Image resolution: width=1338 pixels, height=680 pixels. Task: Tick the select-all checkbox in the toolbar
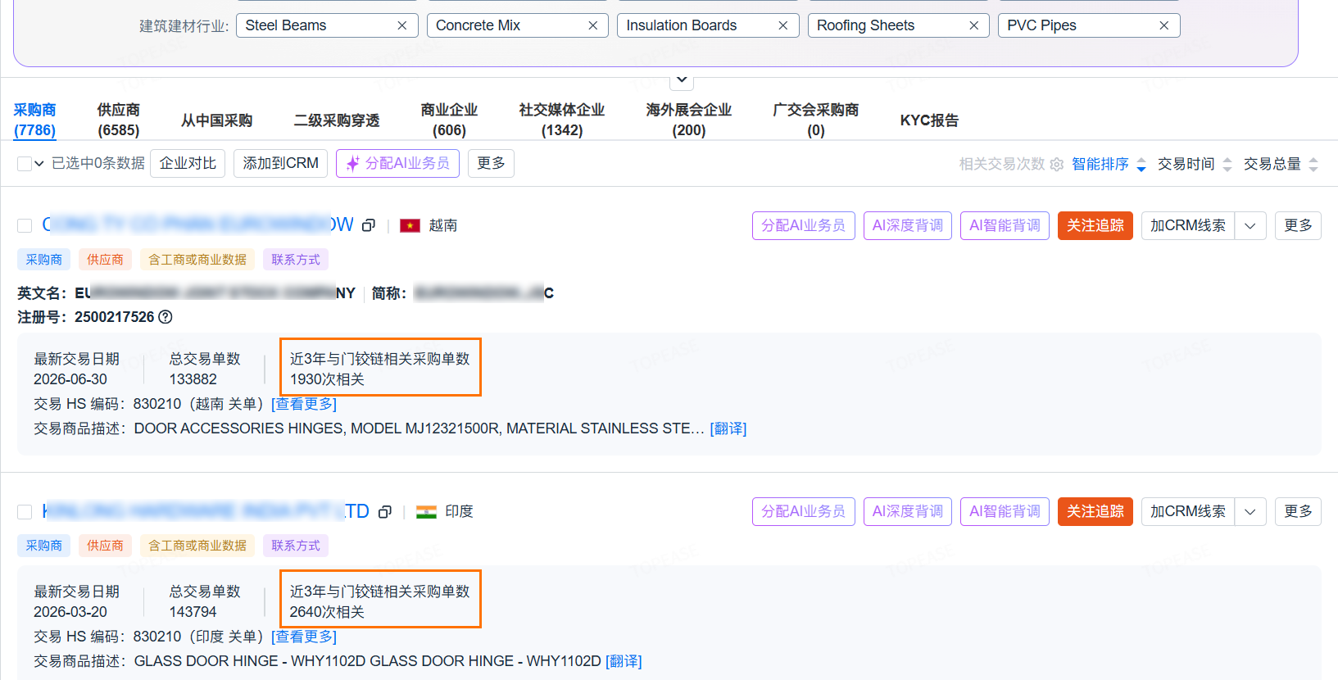(x=25, y=164)
